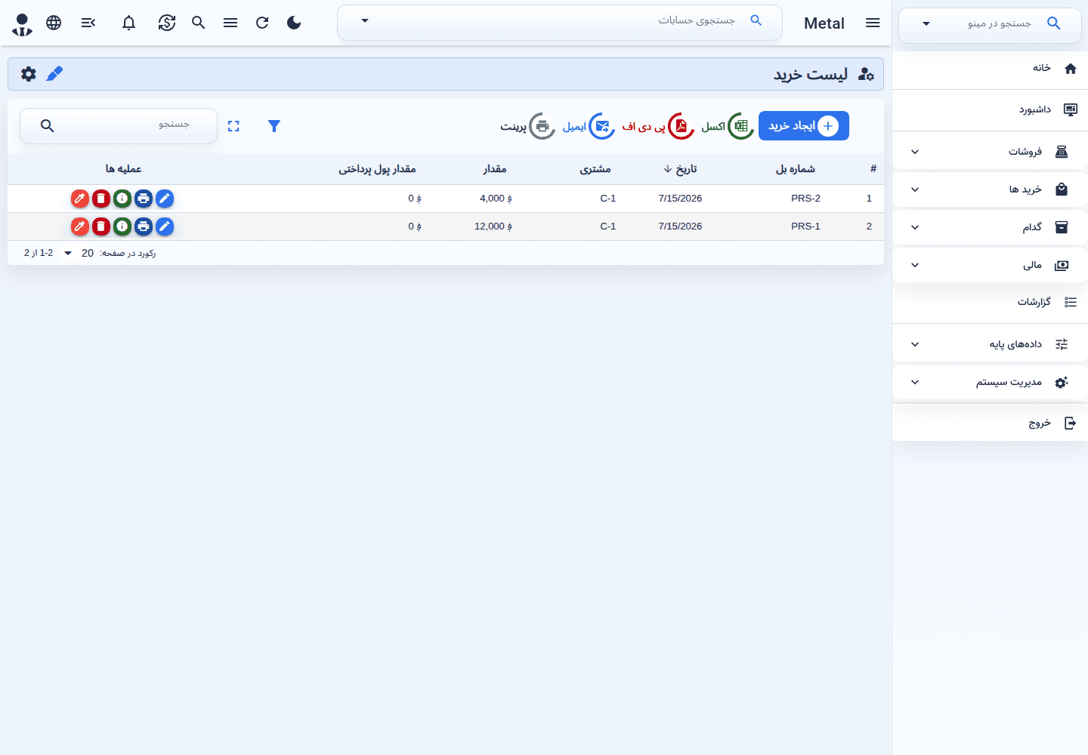Edit purchase PRS-1 with the blue pencil
The width and height of the screenshot is (1088, 755).
165,226
